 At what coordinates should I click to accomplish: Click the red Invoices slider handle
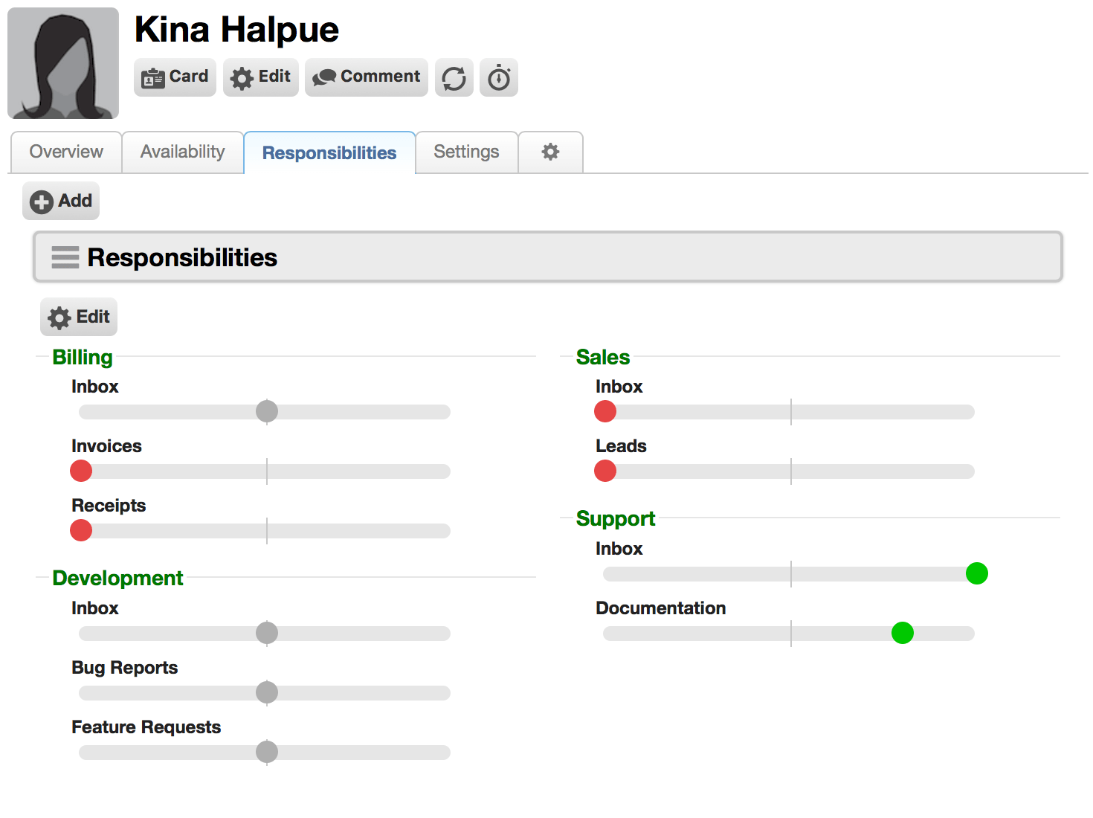[x=81, y=471]
